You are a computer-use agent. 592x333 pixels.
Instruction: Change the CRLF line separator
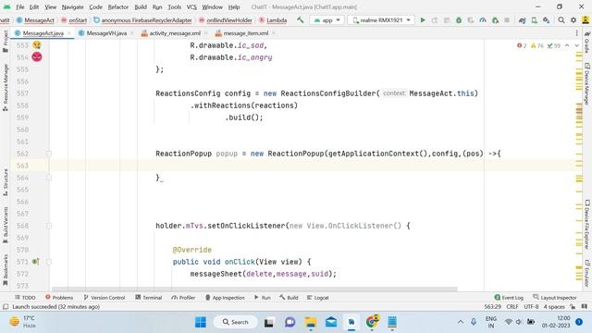click(x=512, y=306)
